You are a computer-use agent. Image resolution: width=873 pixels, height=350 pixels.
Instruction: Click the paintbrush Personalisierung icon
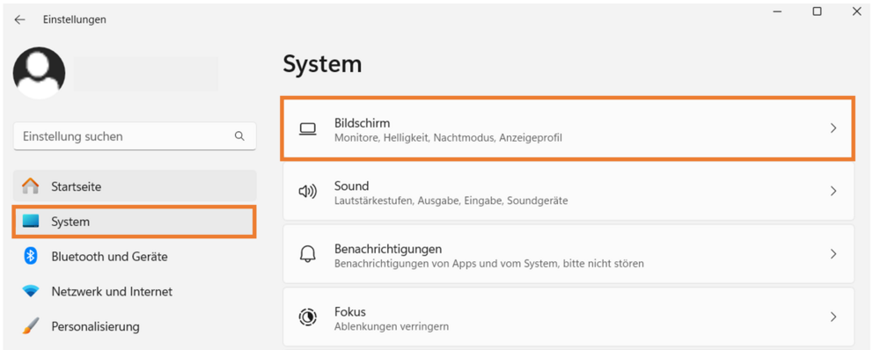coord(31,325)
